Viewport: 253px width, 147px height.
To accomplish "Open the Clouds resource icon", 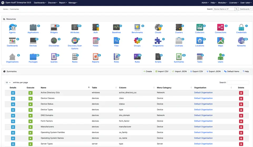I will pyautogui.click(x=158, y=27).
